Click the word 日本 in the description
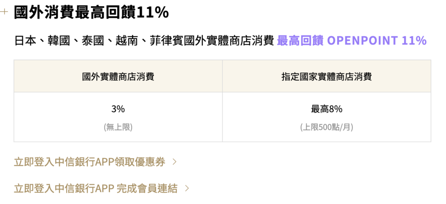 [x=25, y=41]
